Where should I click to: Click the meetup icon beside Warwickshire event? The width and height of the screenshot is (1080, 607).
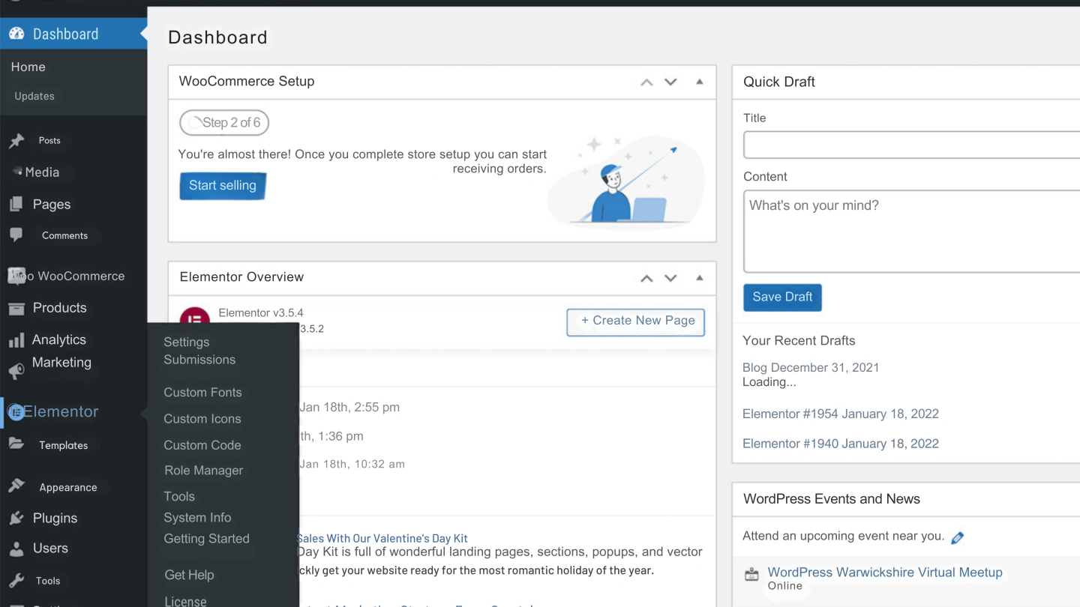(751, 575)
